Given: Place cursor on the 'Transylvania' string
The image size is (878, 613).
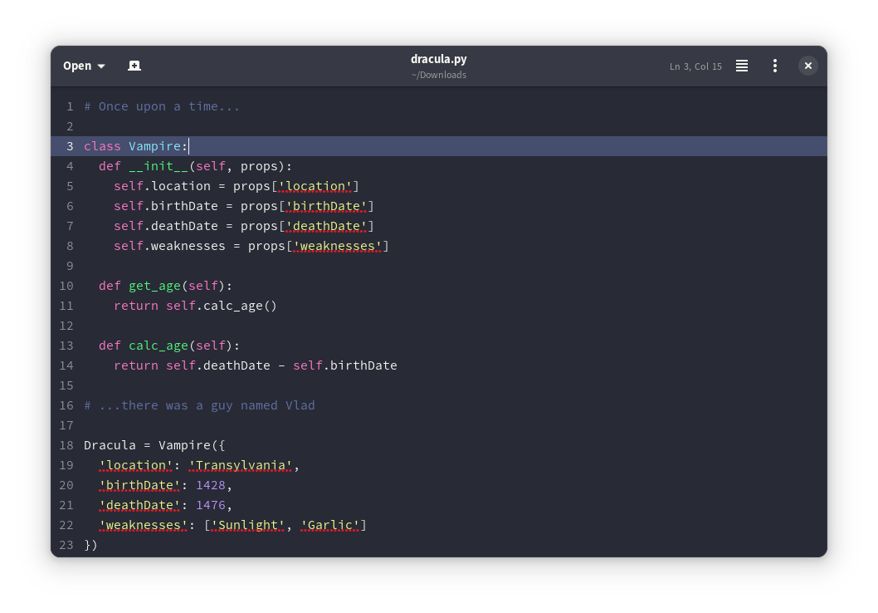Looking at the screenshot, I should click(x=241, y=465).
